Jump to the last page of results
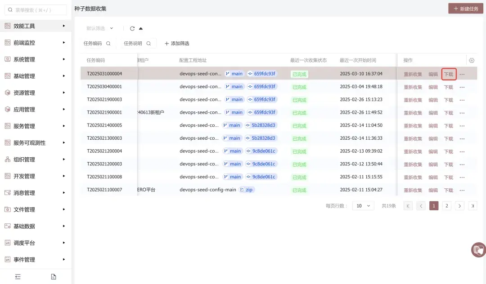Viewport: 486px width, 284px height. pyautogui.click(x=472, y=206)
